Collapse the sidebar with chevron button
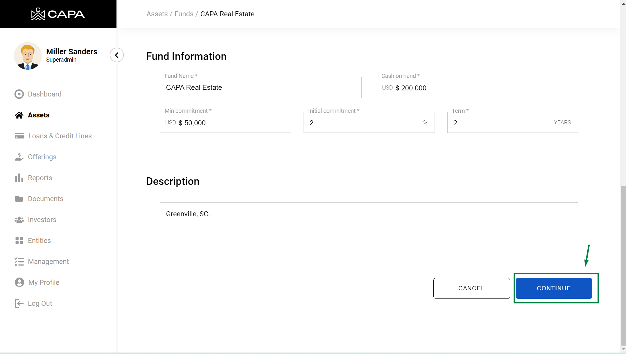 (x=117, y=55)
